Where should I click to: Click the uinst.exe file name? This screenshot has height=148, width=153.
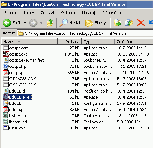pos(17,128)
